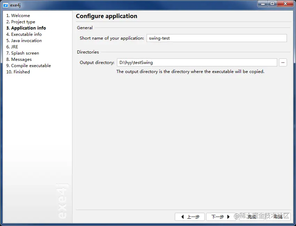
Task: Open the Java invocation step
Action: pyautogui.click(x=24, y=41)
